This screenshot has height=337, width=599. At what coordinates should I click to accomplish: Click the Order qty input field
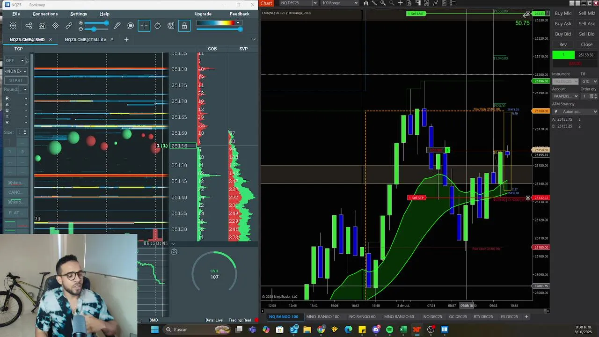[585, 96]
